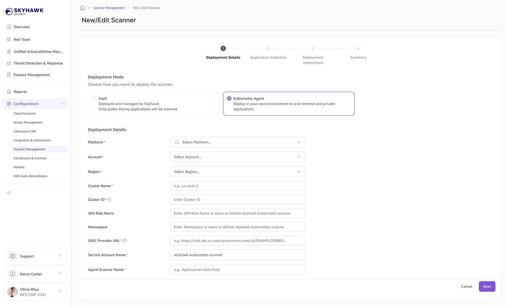Select the SaaS deployment radio button
506x307 pixels.
[x=94, y=98]
